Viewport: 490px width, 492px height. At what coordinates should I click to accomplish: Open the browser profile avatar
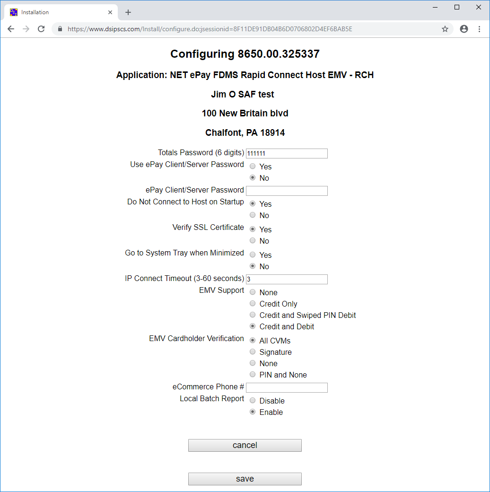click(x=464, y=28)
